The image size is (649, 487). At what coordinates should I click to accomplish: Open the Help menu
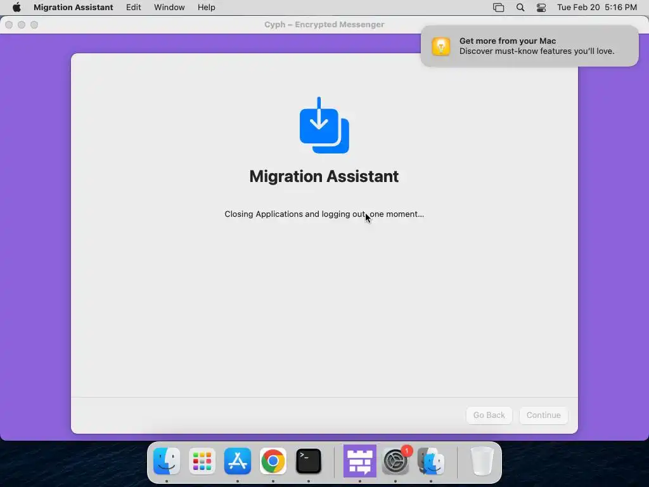206,8
